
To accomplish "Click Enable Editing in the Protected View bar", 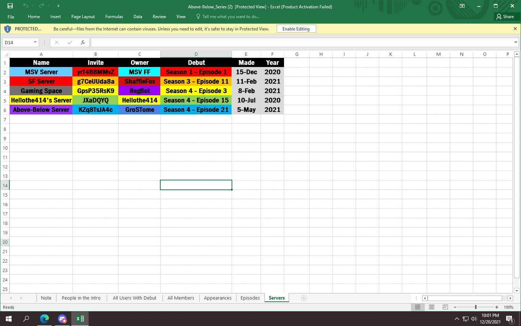I will click(x=296, y=29).
